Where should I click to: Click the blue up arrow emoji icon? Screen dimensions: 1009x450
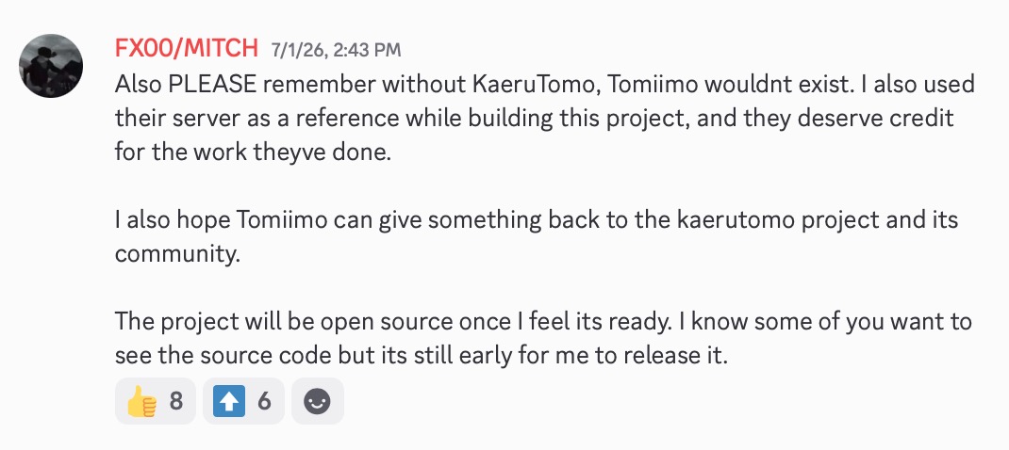tap(230, 402)
